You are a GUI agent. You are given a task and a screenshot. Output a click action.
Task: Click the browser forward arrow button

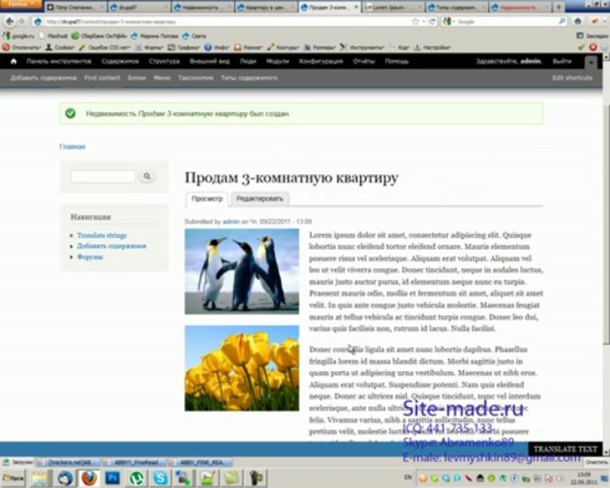[22, 22]
